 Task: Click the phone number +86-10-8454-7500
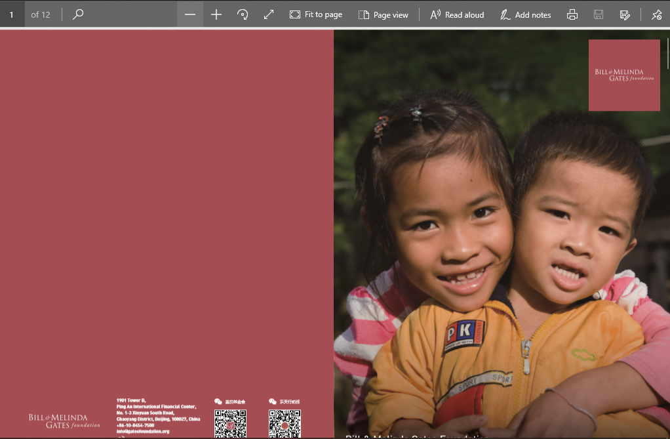pos(135,425)
